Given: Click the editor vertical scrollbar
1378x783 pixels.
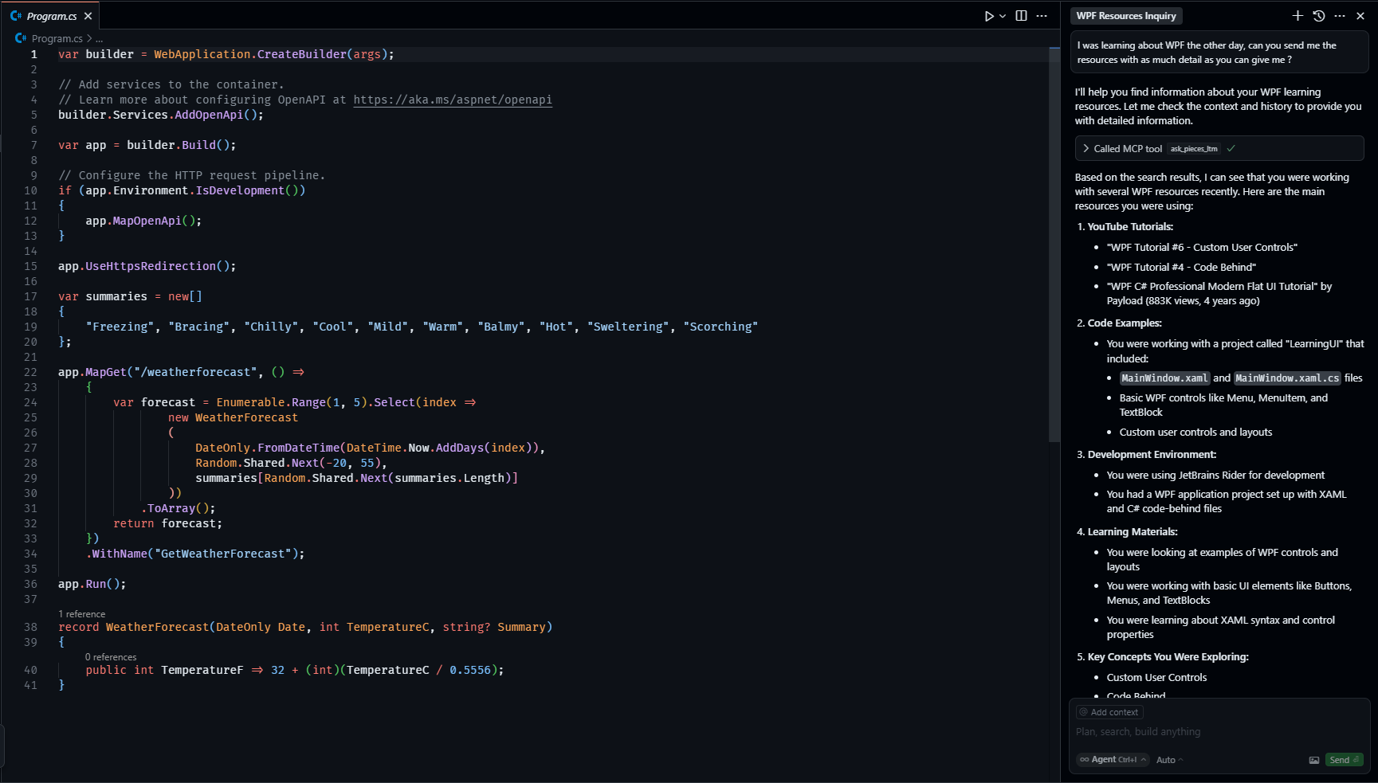Looking at the screenshot, I should point(1054,244).
